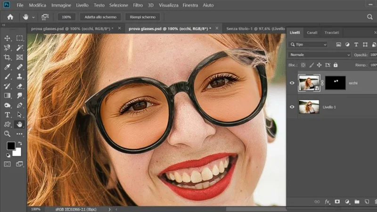Expand the Hand tool preset picker

pyautogui.click(x=33, y=17)
